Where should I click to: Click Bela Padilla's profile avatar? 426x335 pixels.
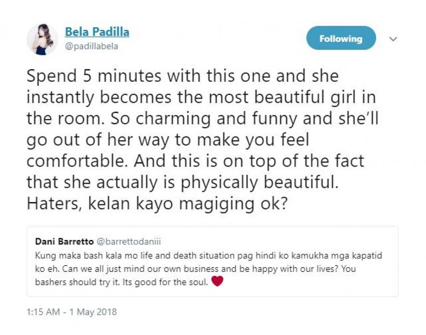tap(42, 40)
